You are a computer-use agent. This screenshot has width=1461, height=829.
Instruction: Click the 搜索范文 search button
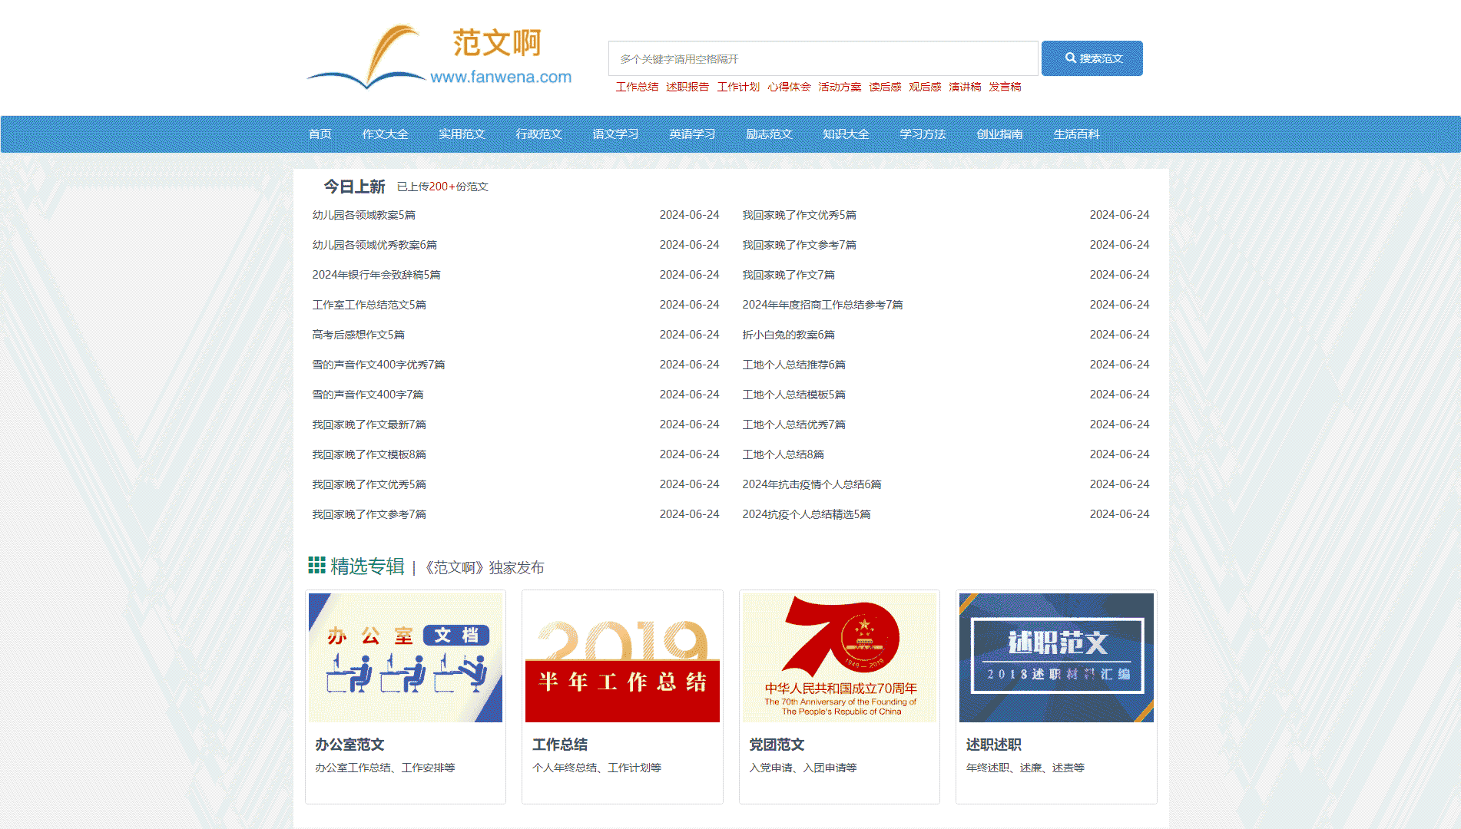(x=1092, y=58)
